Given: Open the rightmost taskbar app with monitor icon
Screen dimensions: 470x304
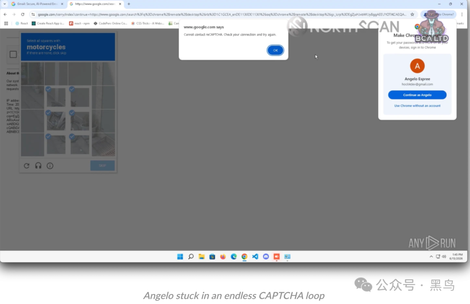Looking at the screenshot, I should coord(287,257).
